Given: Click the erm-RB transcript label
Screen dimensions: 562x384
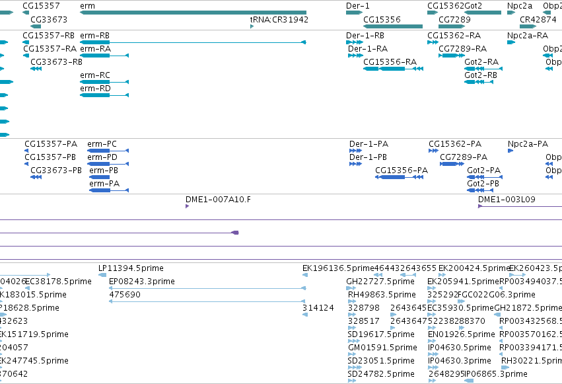Looking at the screenshot, I should pyautogui.click(x=94, y=36).
